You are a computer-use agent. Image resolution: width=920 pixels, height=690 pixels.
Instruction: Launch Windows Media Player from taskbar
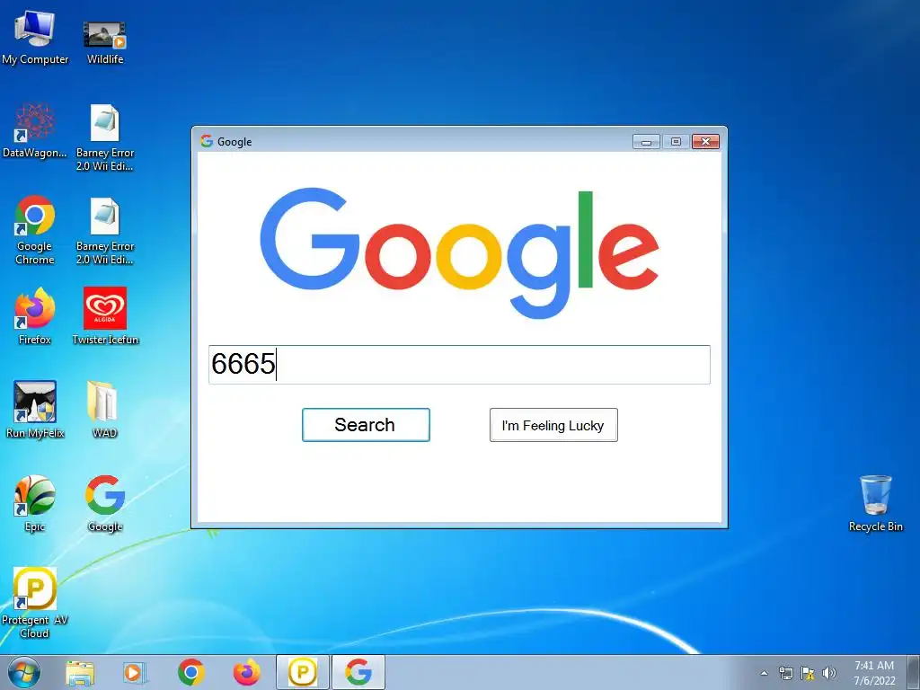coord(134,673)
